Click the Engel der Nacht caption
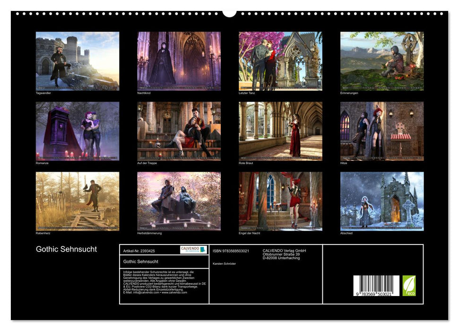Viewport: 459px width, 331px height. 249,233
